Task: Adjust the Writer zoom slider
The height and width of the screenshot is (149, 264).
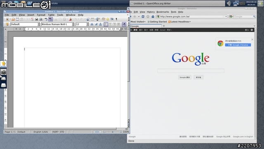Action: 113,132
